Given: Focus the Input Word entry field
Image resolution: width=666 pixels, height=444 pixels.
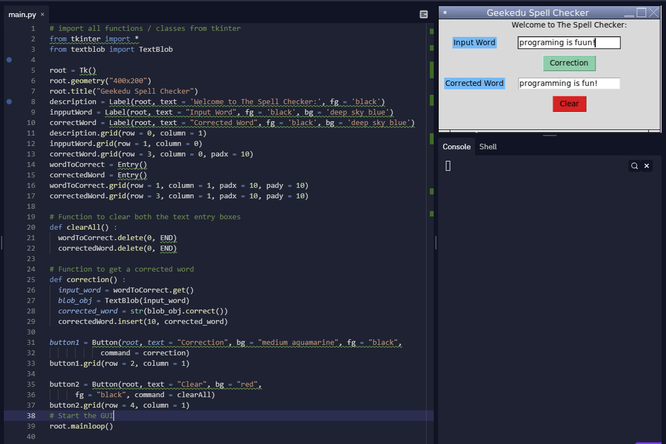Looking at the screenshot, I should pyautogui.click(x=569, y=42).
